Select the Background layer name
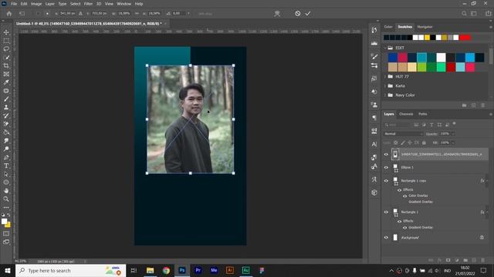This screenshot has height=277, width=494. point(410,238)
